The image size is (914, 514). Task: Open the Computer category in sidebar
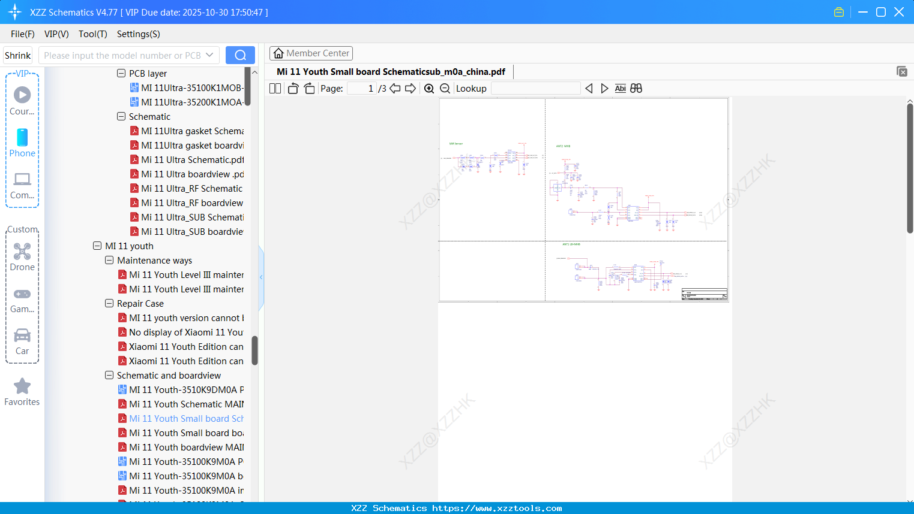pos(22,185)
